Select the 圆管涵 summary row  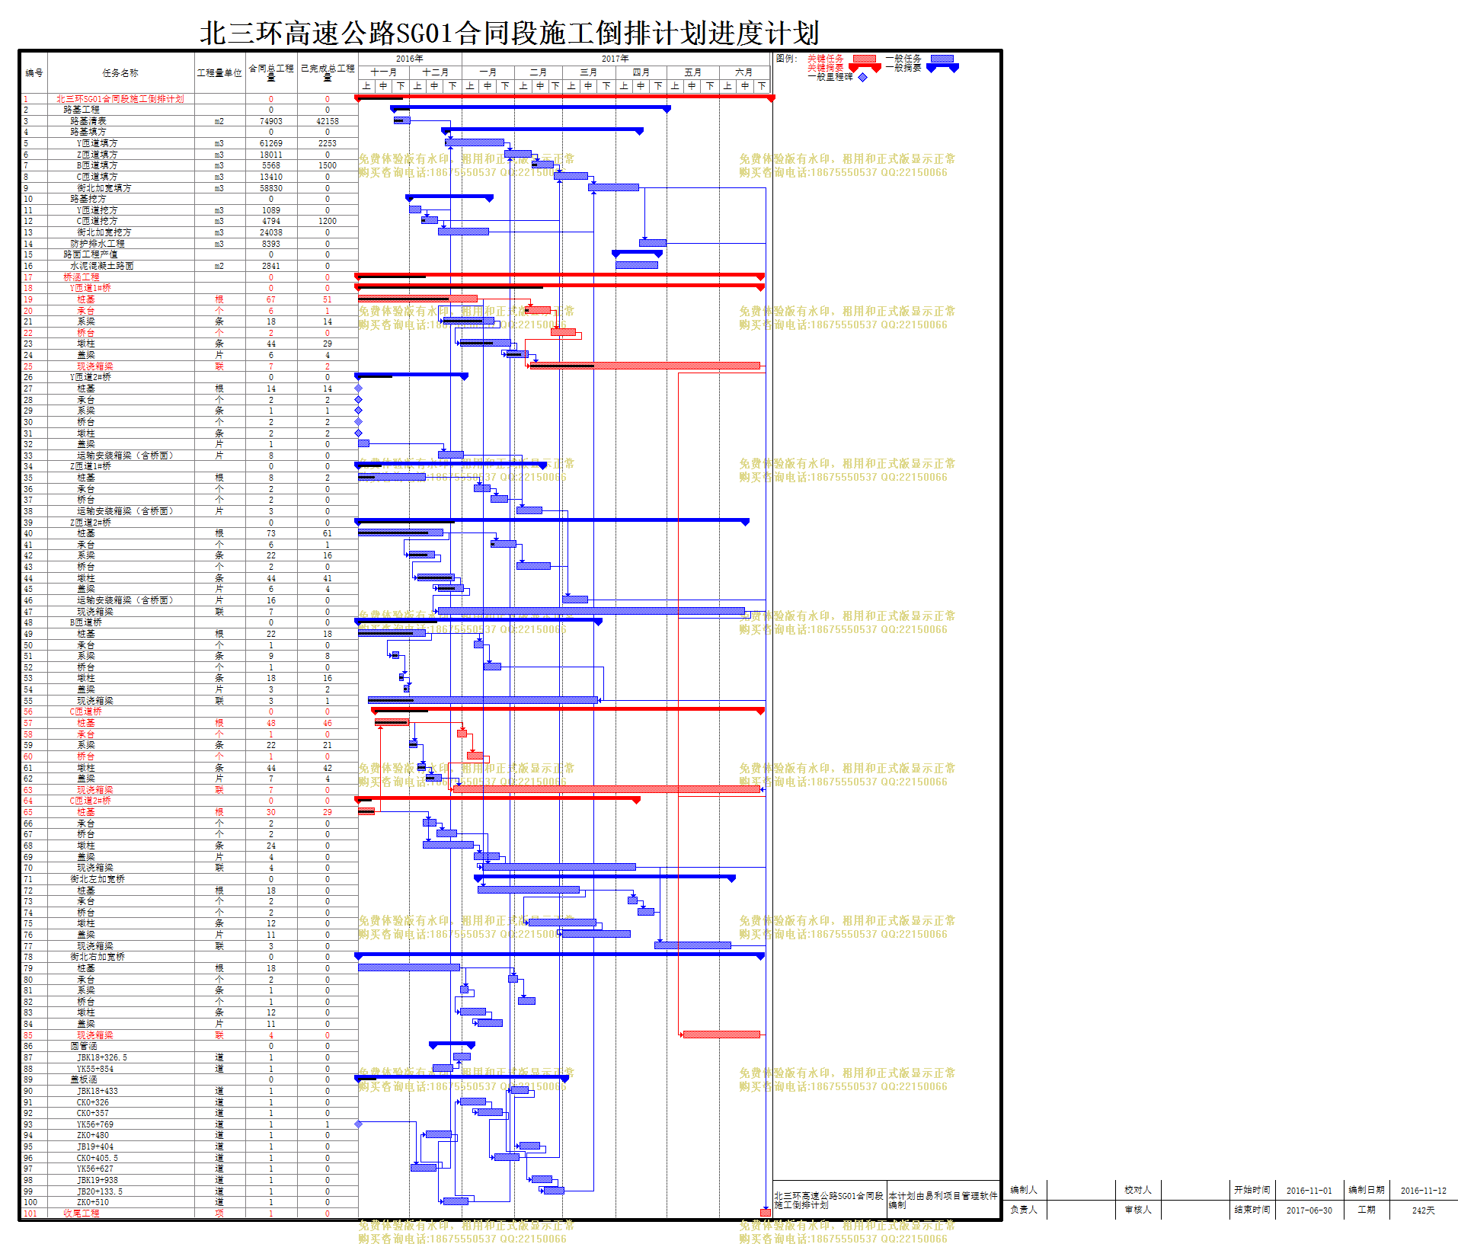tap(189, 1046)
